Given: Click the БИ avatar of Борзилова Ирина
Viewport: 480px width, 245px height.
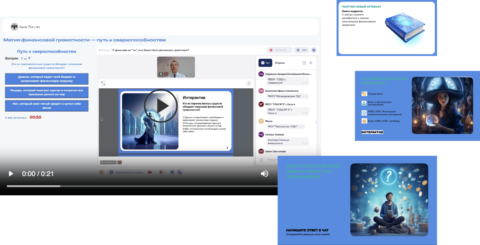Looking at the screenshot, I should pyautogui.click(x=261, y=91).
